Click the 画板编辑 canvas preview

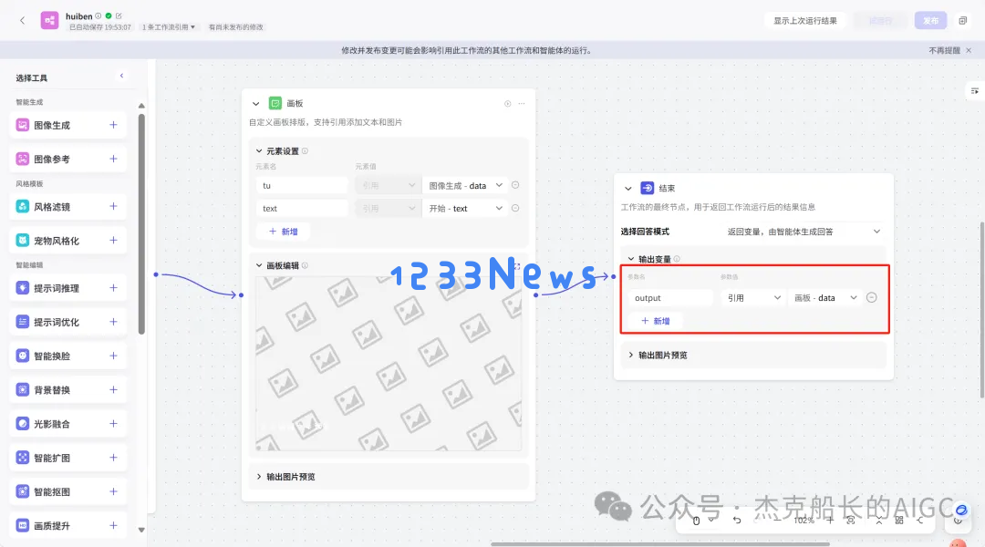[389, 362]
